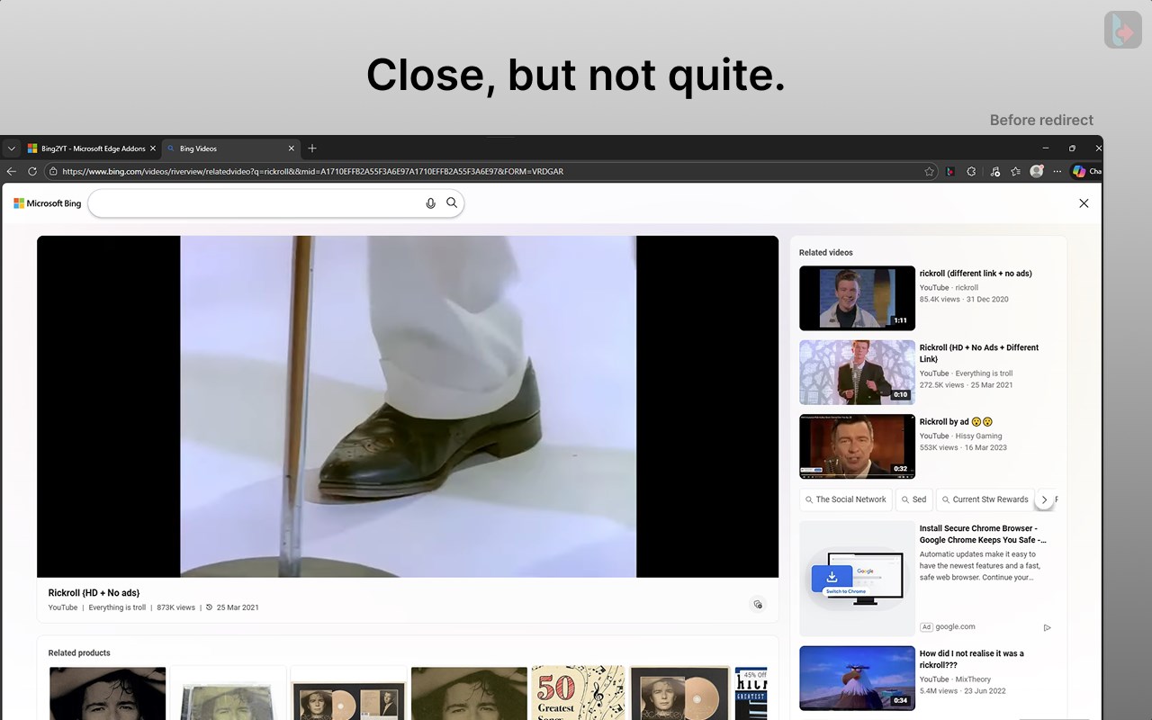Start voice search with microphone icon

tap(430, 203)
